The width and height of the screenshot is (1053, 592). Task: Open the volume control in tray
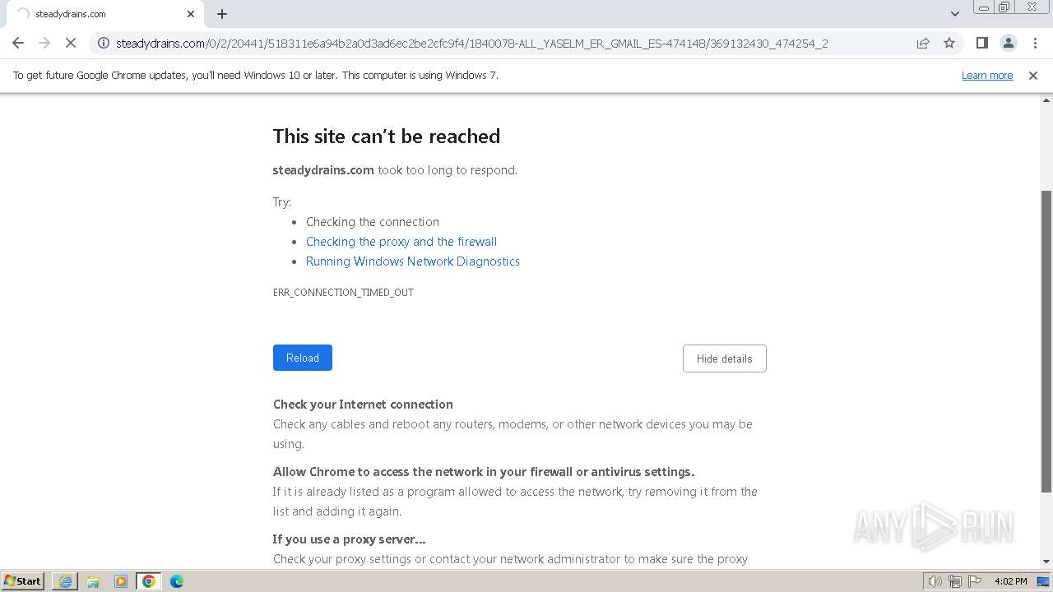point(935,581)
